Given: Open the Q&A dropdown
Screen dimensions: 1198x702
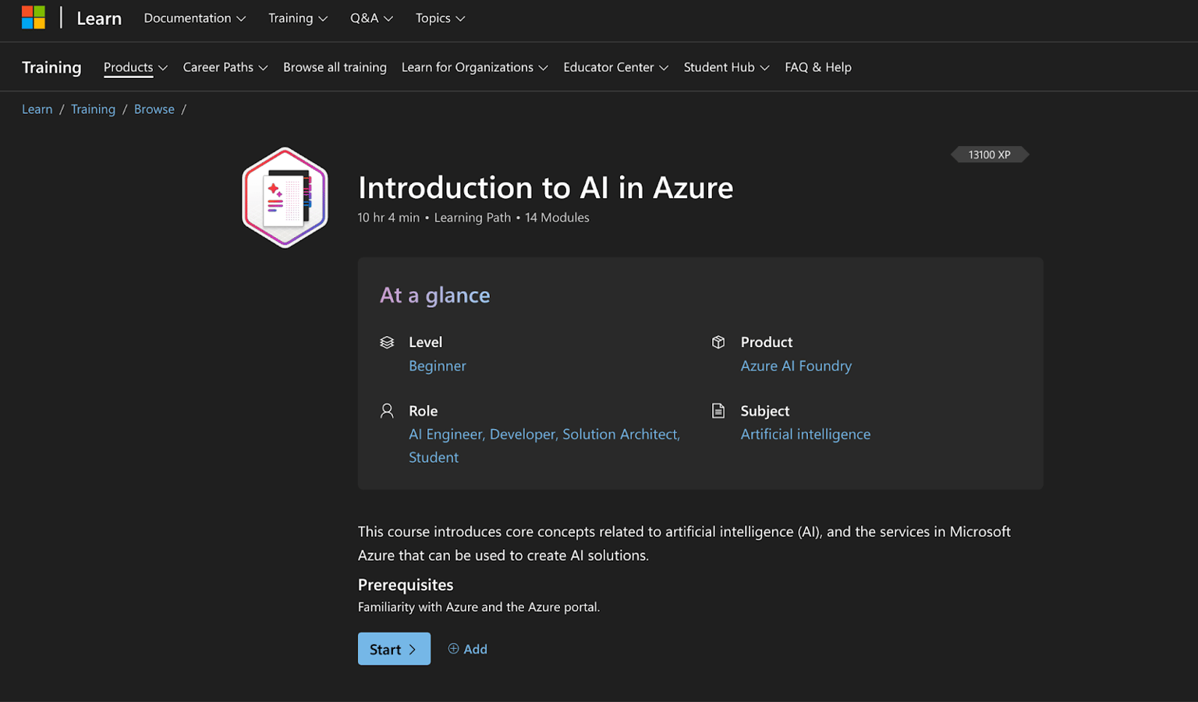Looking at the screenshot, I should click(371, 18).
